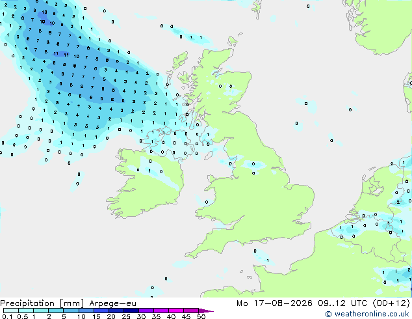This screenshot has height=319, width=412.
Task: Click legend swatch between 25 and 30
Action: click(131, 311)
